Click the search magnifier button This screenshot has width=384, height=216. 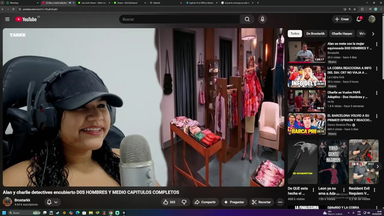(247, 19)
